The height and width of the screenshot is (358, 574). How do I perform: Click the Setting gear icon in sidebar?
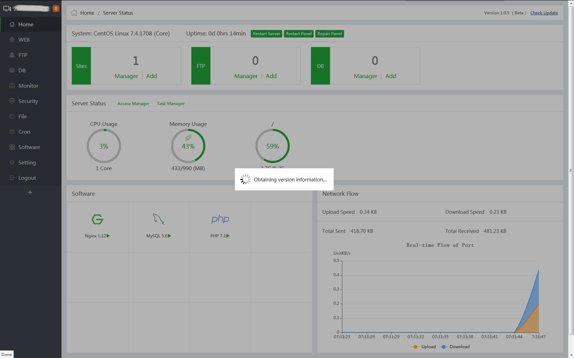tap(12, 162)
